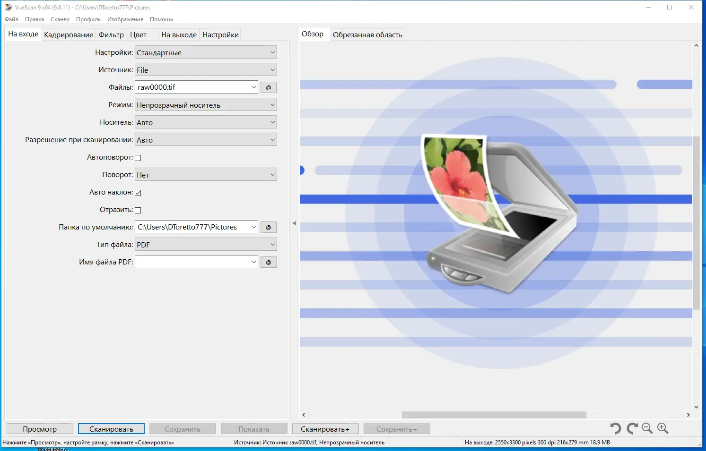Rotate the preview image clockwise

pos(631,428)
